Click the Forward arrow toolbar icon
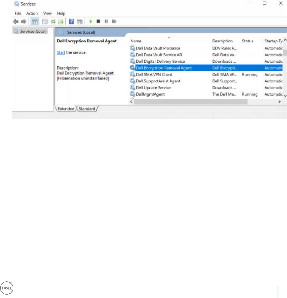Image resolution: width=287 pixels, height=298 pixels. click(24, 21)
